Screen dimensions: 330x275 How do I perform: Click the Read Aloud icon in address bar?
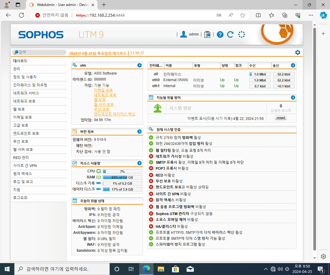(x=231, y=15)
